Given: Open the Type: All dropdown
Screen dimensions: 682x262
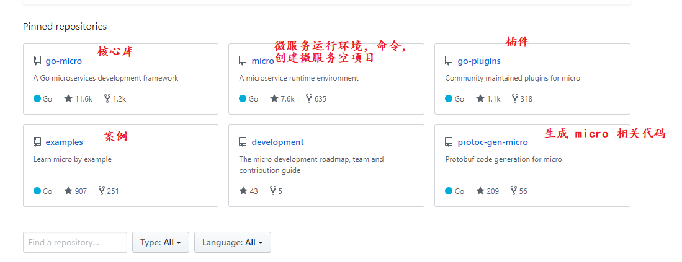Looking at the screenshot, I should 161,242.
